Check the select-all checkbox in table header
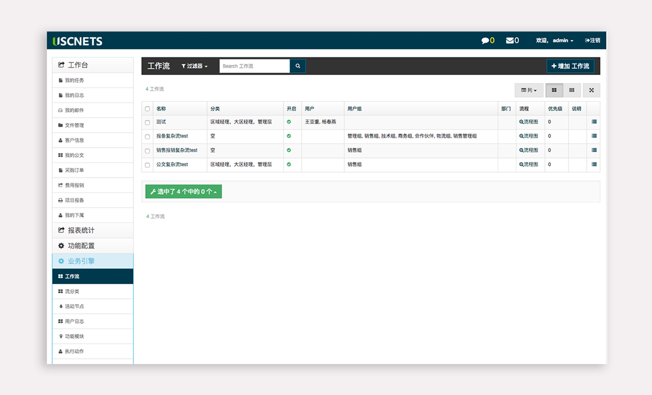Image resolution: width=652 pixels, height=395 pixels. (x=148, y=109)
